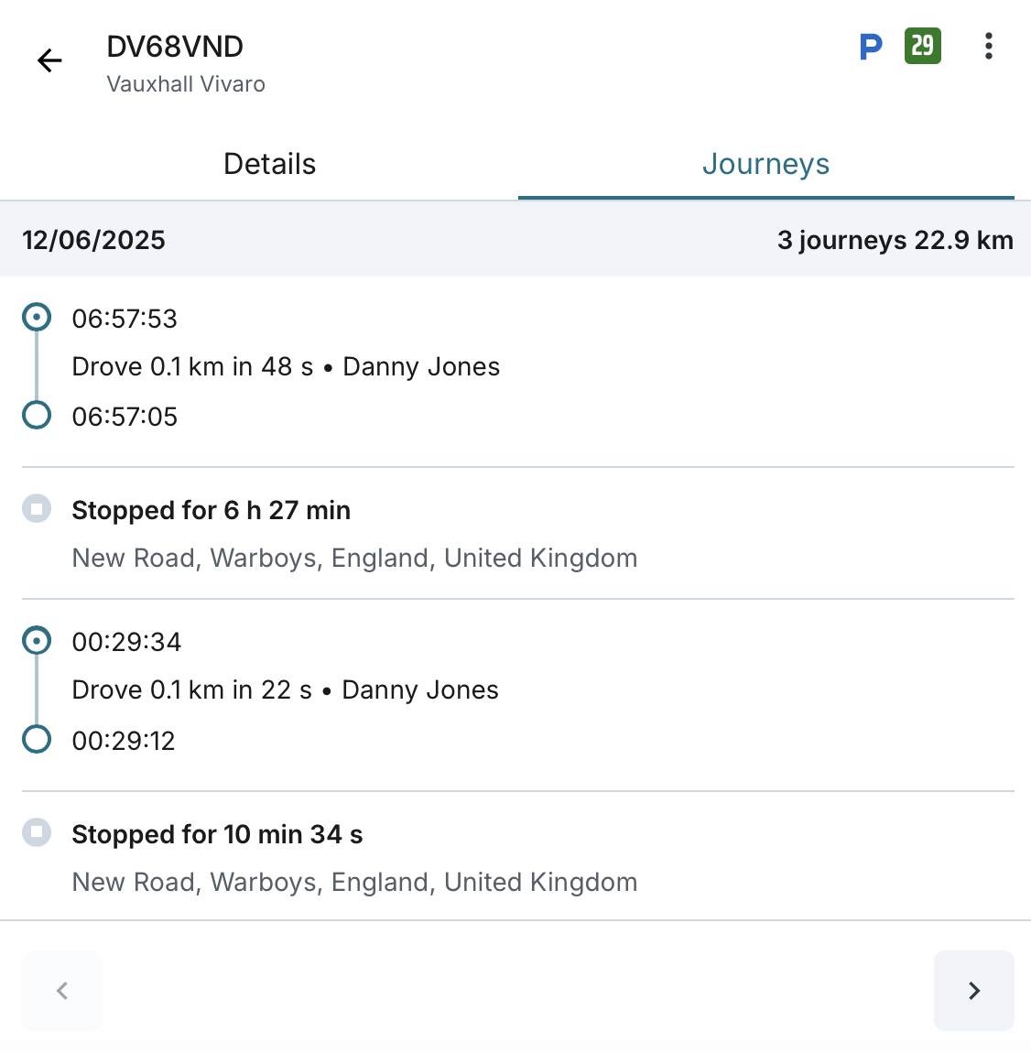Click the 12/06/2025 date header

tap(94, 240)
